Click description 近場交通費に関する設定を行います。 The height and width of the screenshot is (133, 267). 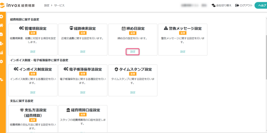(x=83, y=38)
